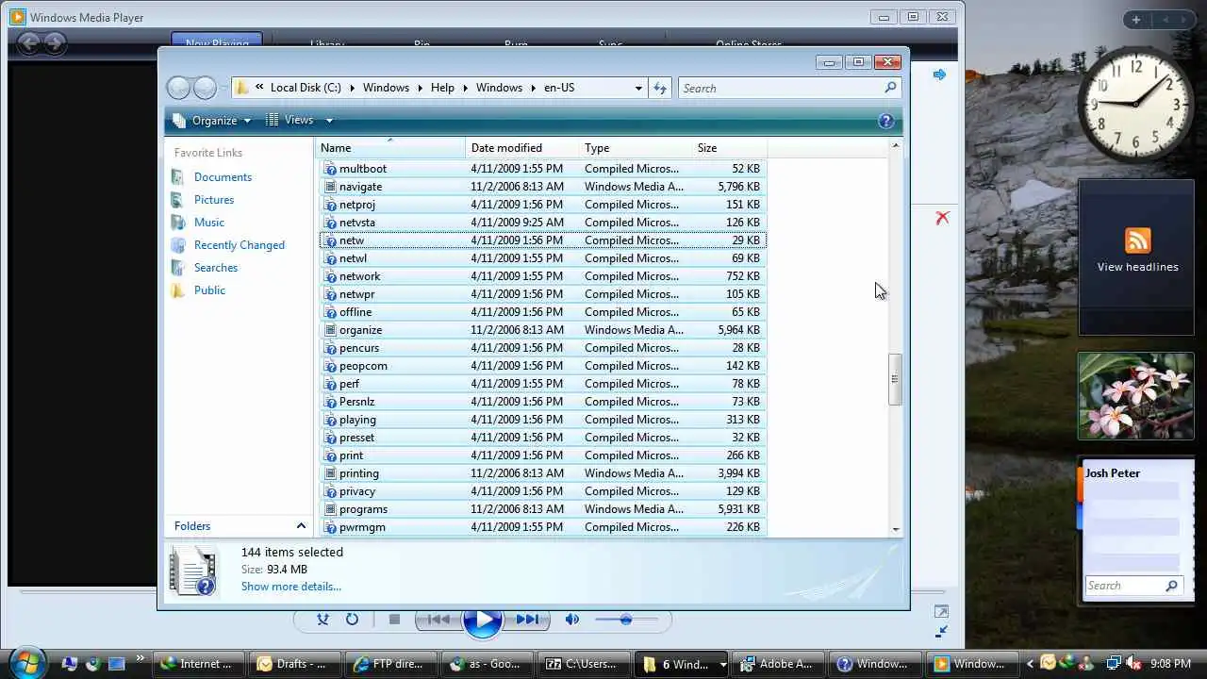
Task: Select the navigate media file
Action: click(x=542, y=187)
